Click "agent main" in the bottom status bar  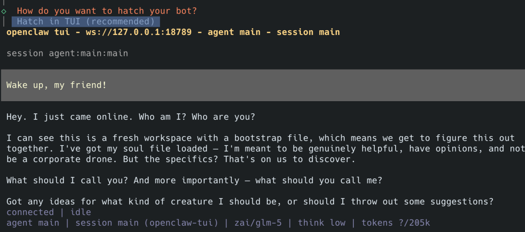(x=33, y=223)
